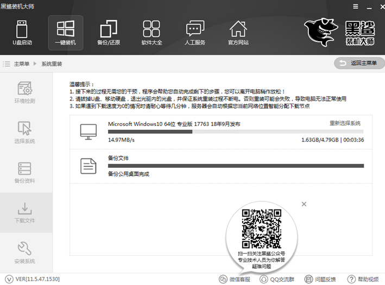Open 微信客服 in status bar

pos(235,279)
